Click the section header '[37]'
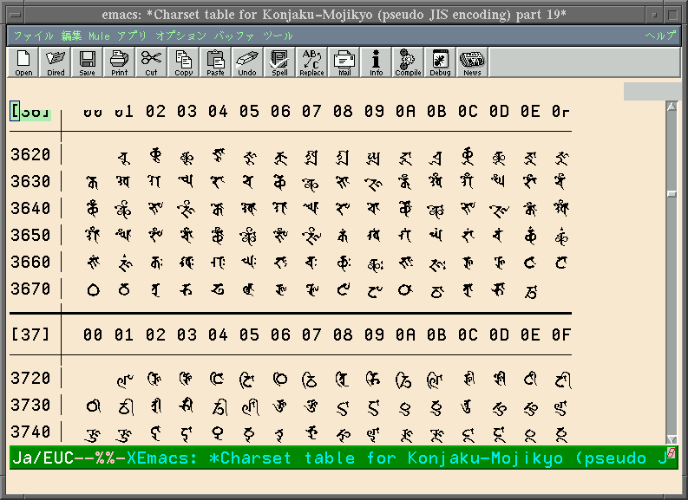Screen dimensions: 688x500 point(30,334)
